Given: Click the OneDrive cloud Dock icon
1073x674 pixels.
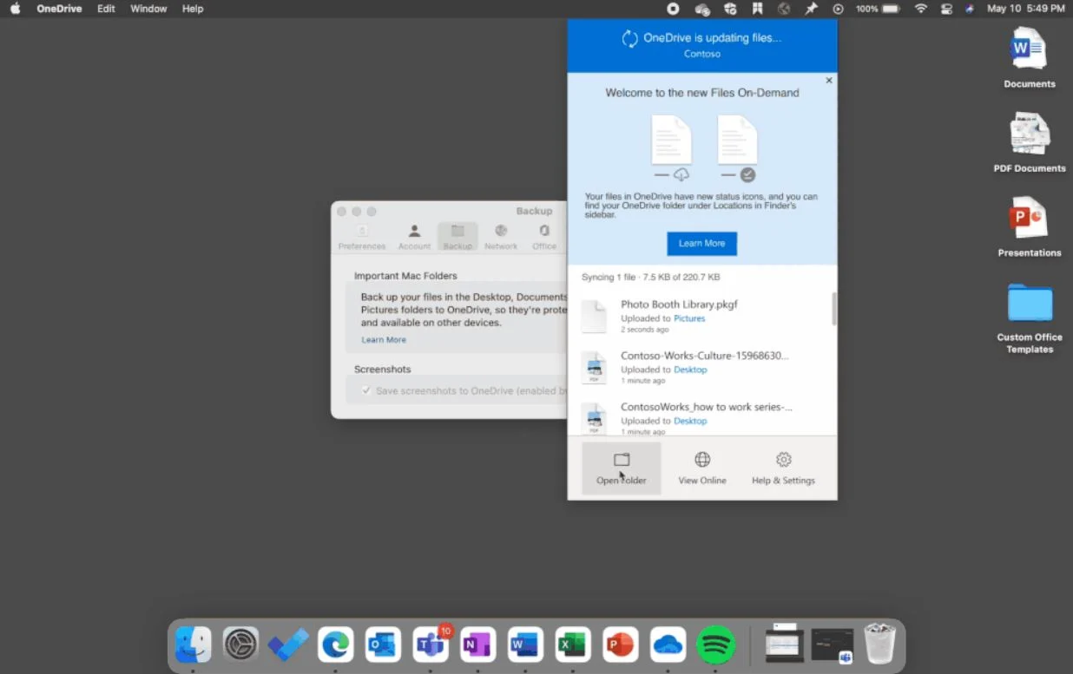Looking at the screenshot, I should [x=668, y=645].
